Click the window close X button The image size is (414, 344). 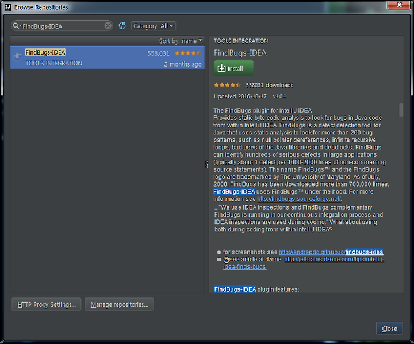[x=400, y=5]
